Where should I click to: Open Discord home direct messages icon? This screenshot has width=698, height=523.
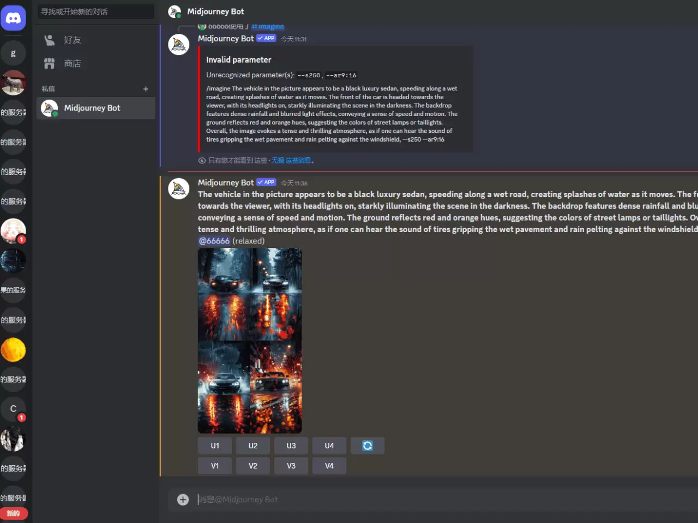tap(13, 19)
